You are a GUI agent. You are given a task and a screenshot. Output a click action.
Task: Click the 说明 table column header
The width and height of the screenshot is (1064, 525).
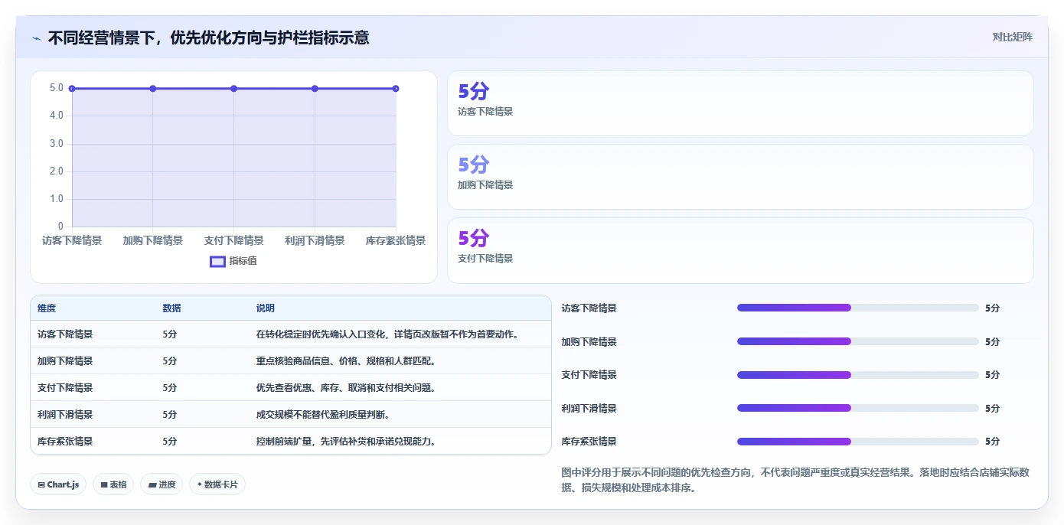[x=265, y=308]
